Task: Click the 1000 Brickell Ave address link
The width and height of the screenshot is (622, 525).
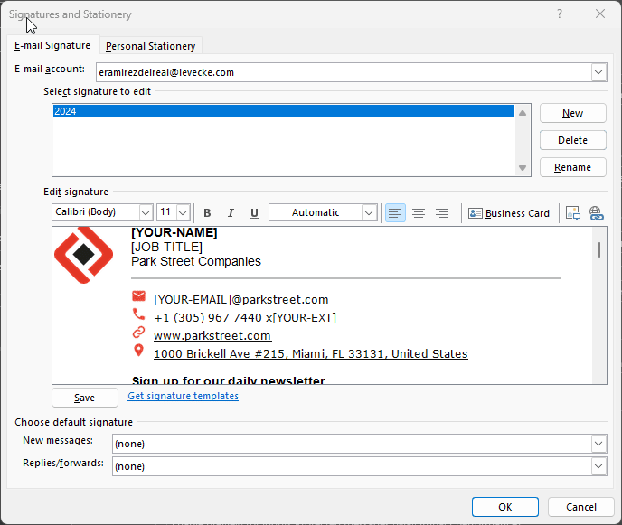Action: tap(311, 353)
